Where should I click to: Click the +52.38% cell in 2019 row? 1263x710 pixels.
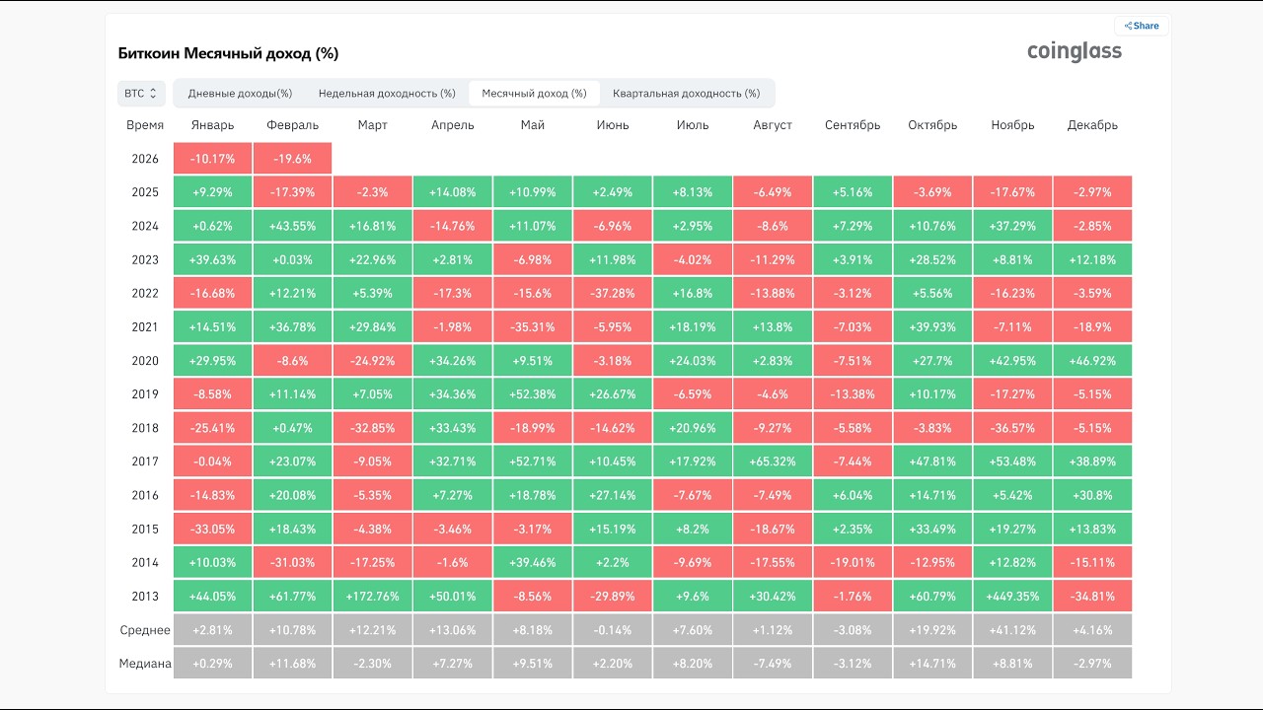click(533, 394)
